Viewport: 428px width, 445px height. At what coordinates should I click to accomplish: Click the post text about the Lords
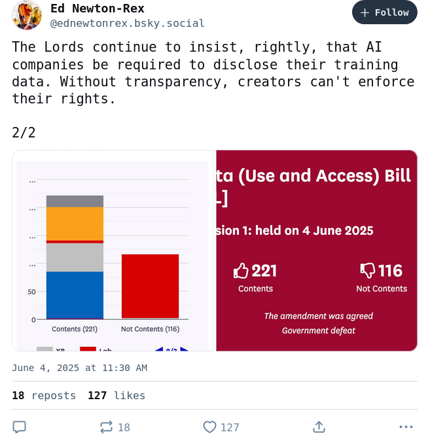click(x=213, y=73)
